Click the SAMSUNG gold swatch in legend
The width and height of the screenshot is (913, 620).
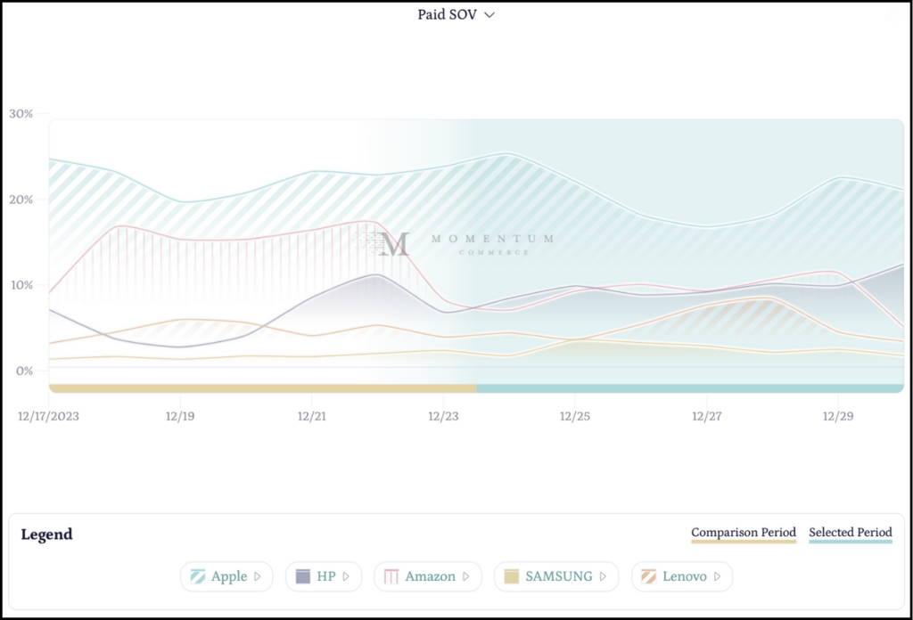coord(512,576)
